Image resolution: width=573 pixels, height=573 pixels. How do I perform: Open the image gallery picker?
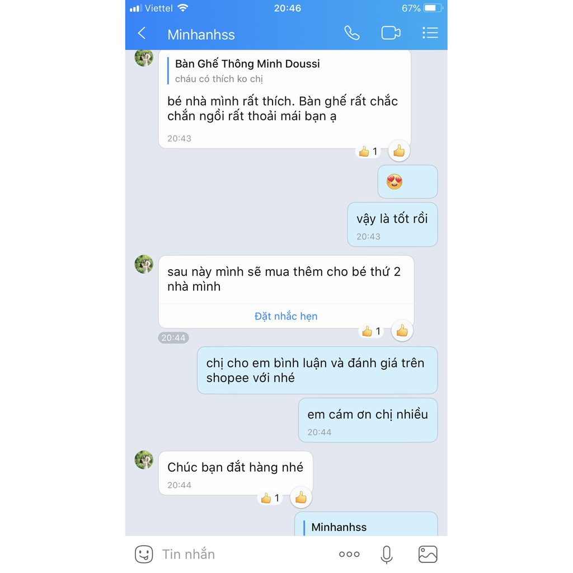click(428, 555)
